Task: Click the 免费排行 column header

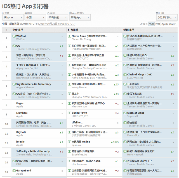Action: (18, 30)
